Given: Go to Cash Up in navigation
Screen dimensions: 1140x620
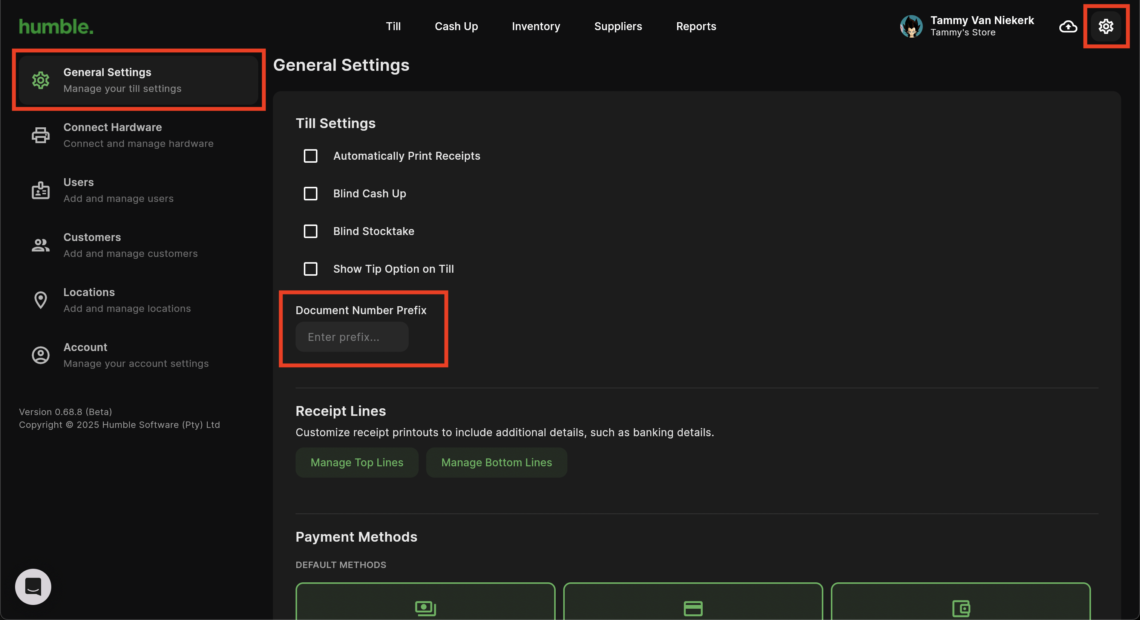Looking at the screenshot, I should coord(456,26).
